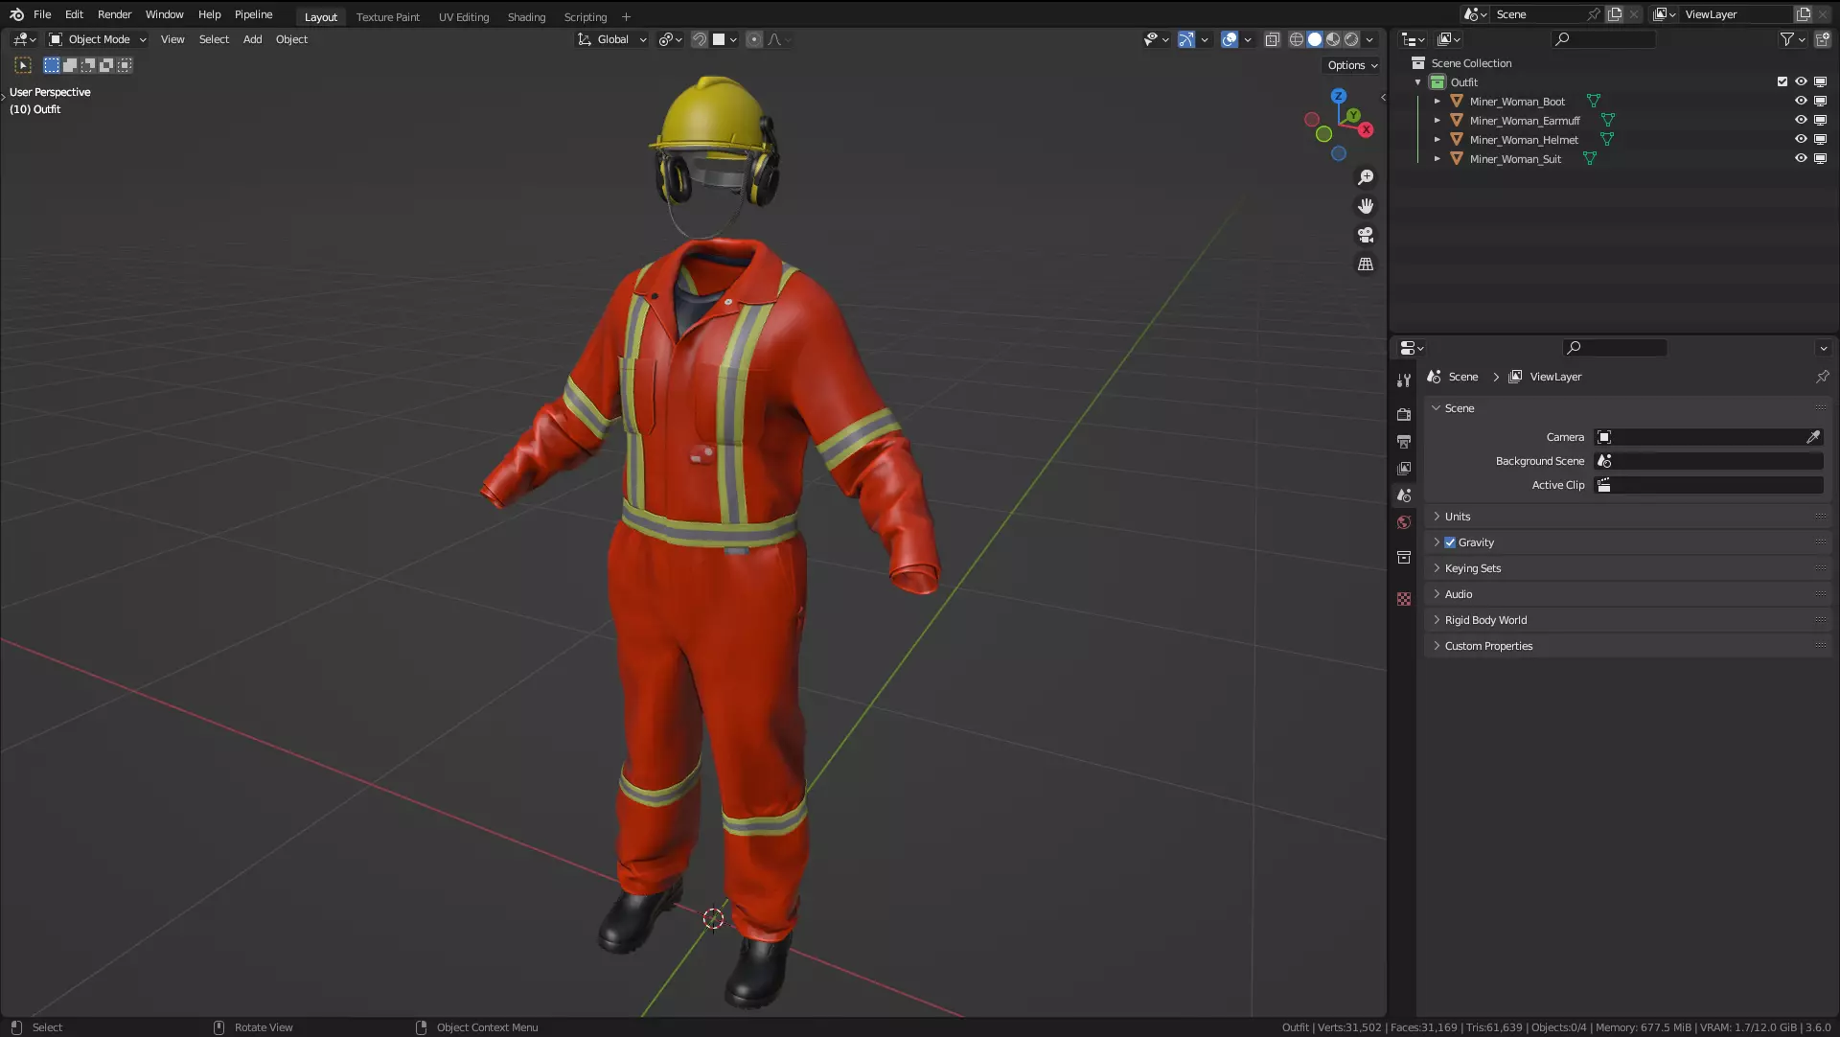
Task: Select extend selection mode icon
Action: coord(70,65)
